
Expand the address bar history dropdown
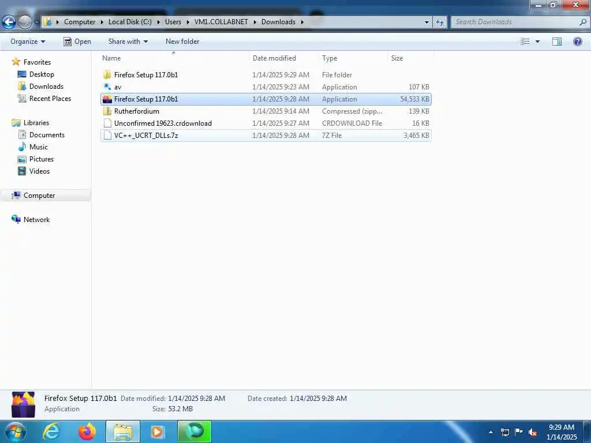pyautogui.click(x=427, y=22)
